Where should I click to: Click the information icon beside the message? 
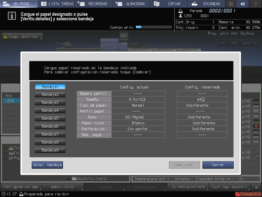12,16
